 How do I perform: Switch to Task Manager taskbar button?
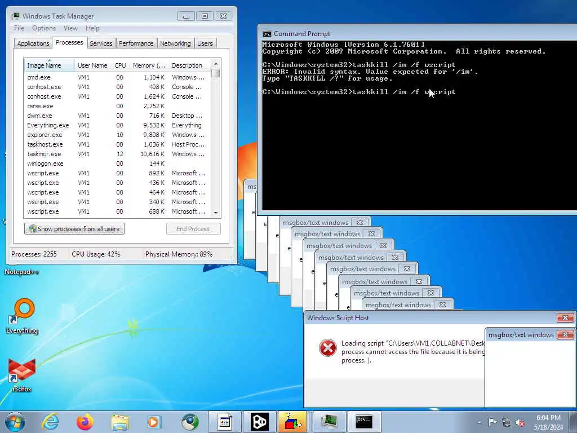click(x=329, y=422)
